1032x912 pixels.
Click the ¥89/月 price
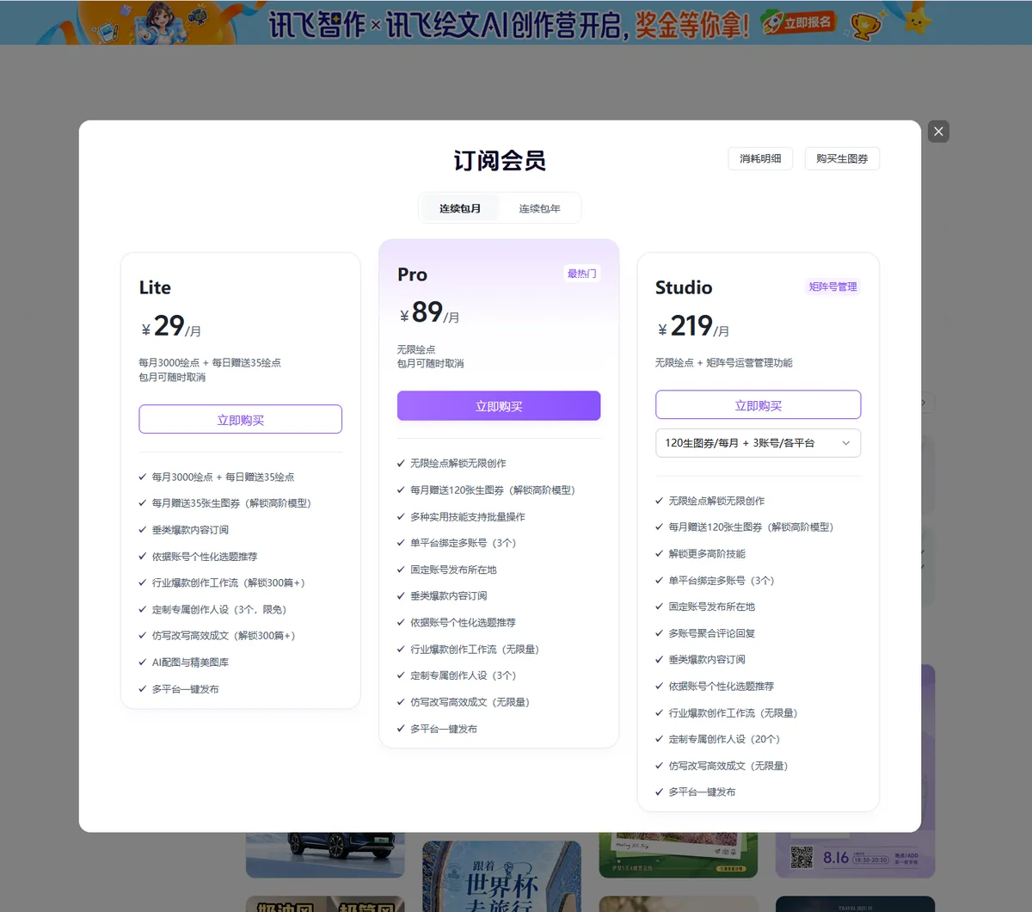click(429, 312)
